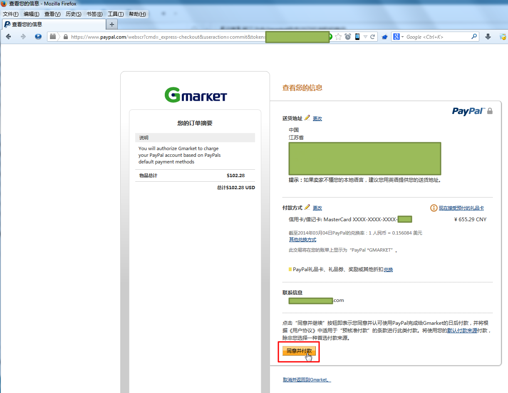Viewport: 508px width, 393px height.
Task: Click the Gmarket logo
Action: point(196,95)
